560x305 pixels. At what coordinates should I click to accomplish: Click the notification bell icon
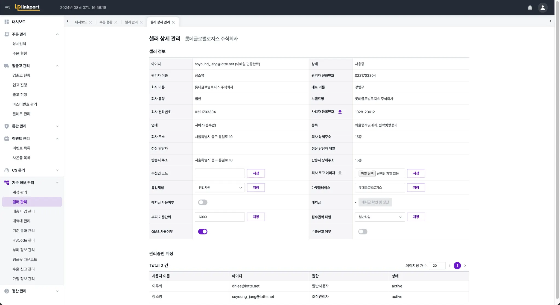[x=530, y=8]
